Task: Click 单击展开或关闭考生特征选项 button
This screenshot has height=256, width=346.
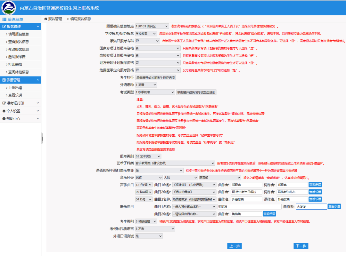Action: pos(155,77)
